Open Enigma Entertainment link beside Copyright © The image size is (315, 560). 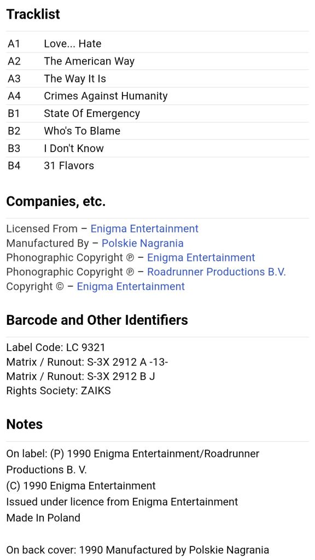pyautogui.click(x=131, y=287)
